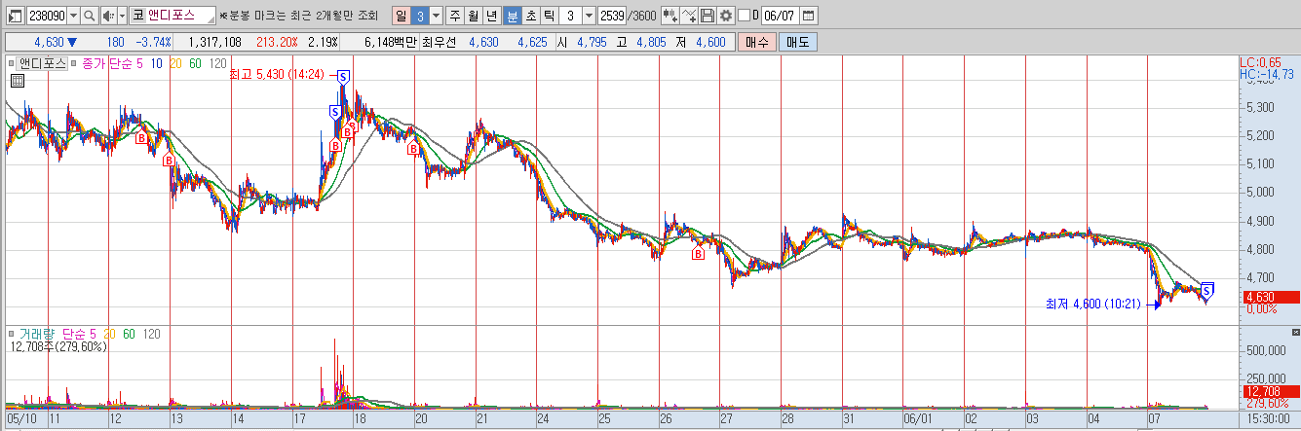Click the stock code field 238090
Screen dimensions: 1301x431
point(46,16)
